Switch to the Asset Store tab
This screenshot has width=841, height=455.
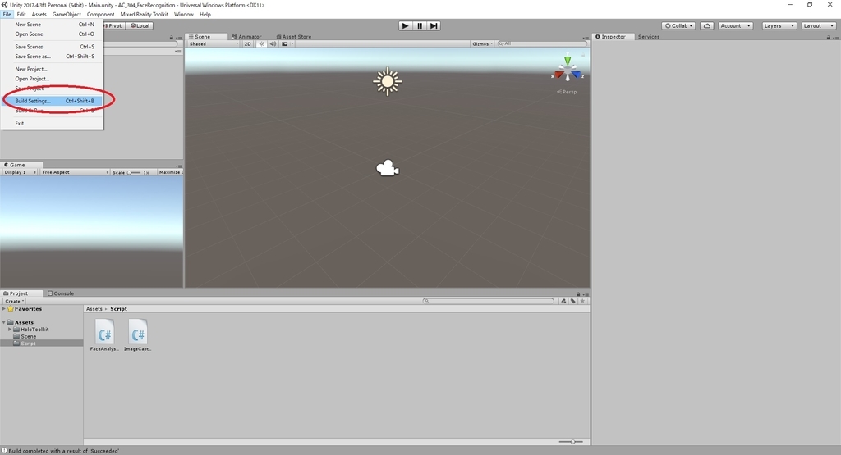click(294, 36)
